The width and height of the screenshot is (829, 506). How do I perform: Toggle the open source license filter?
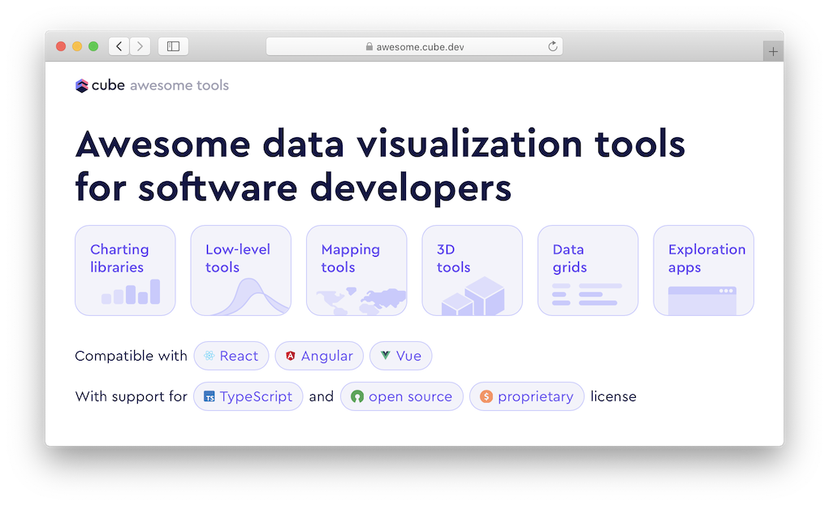coord(402,396)
